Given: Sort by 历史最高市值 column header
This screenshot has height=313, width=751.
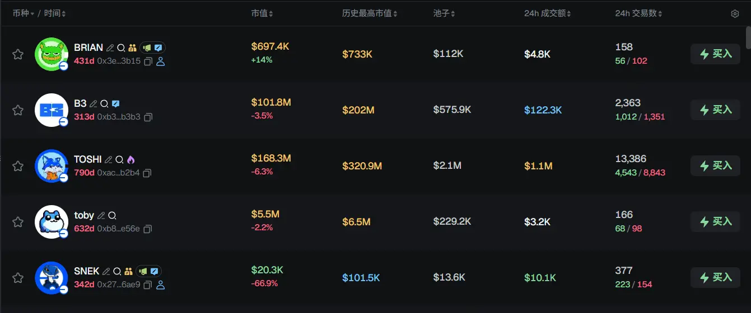Looking at the screenshot, I should tap(370, 13).
